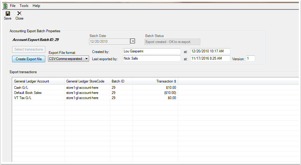This screenshot has width=301, height=165.
Task: Click the Created by field Lou Gasparini
Action: pyautogui.click(x=152, y=51)
